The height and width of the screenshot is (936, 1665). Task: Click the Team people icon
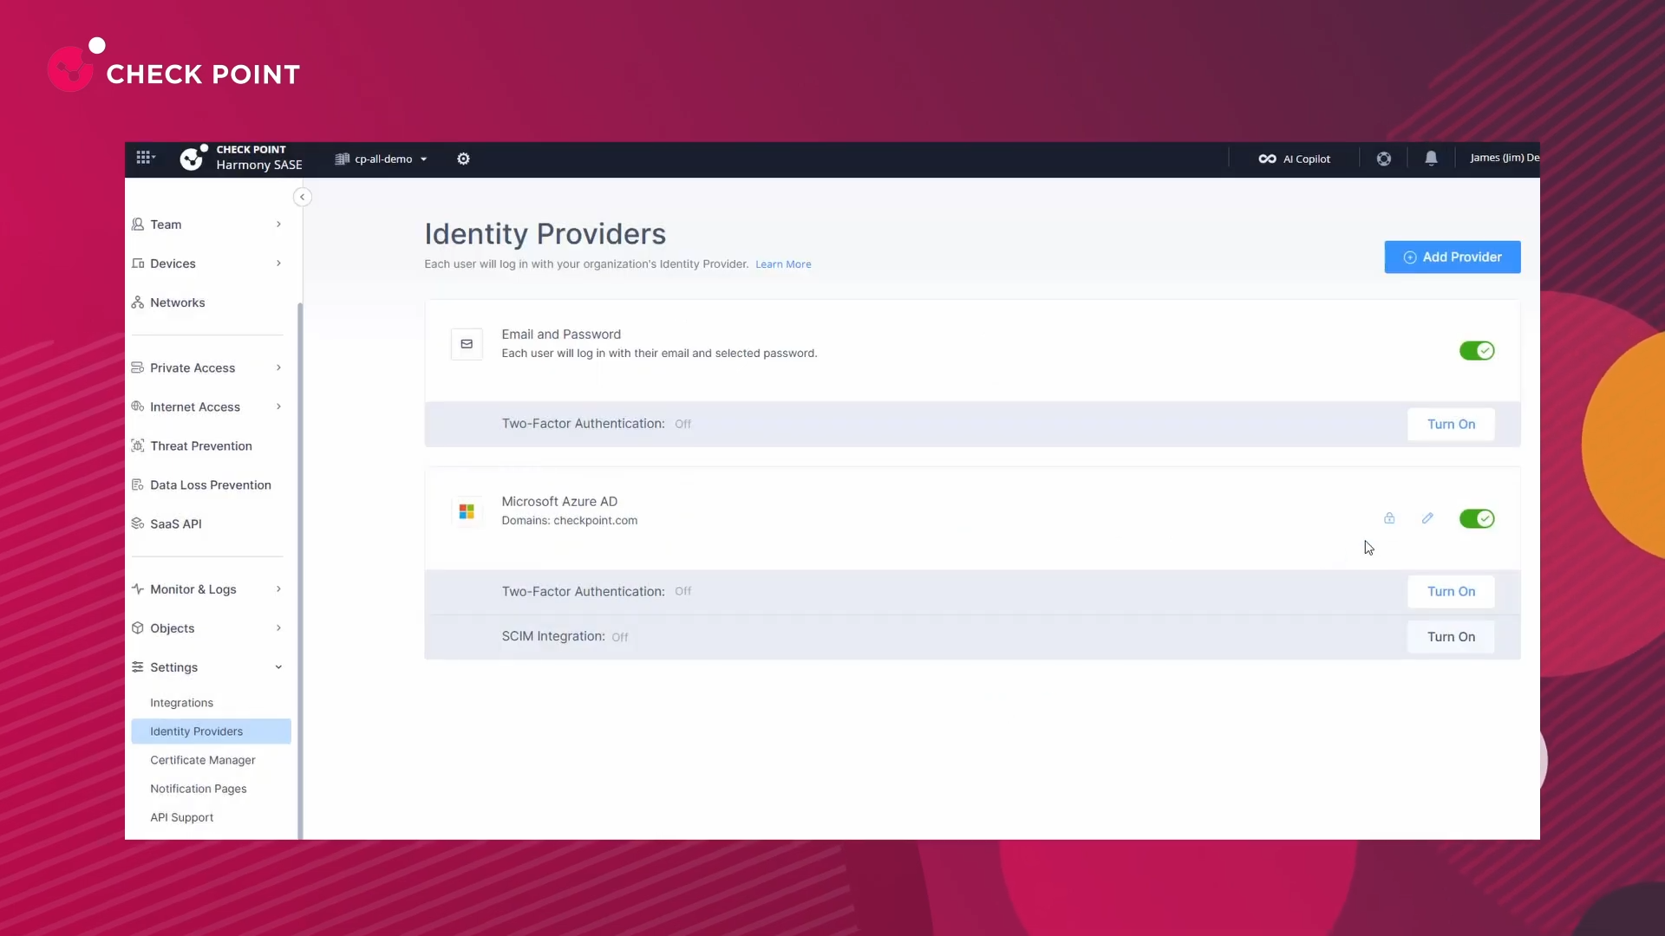point(137,224)
